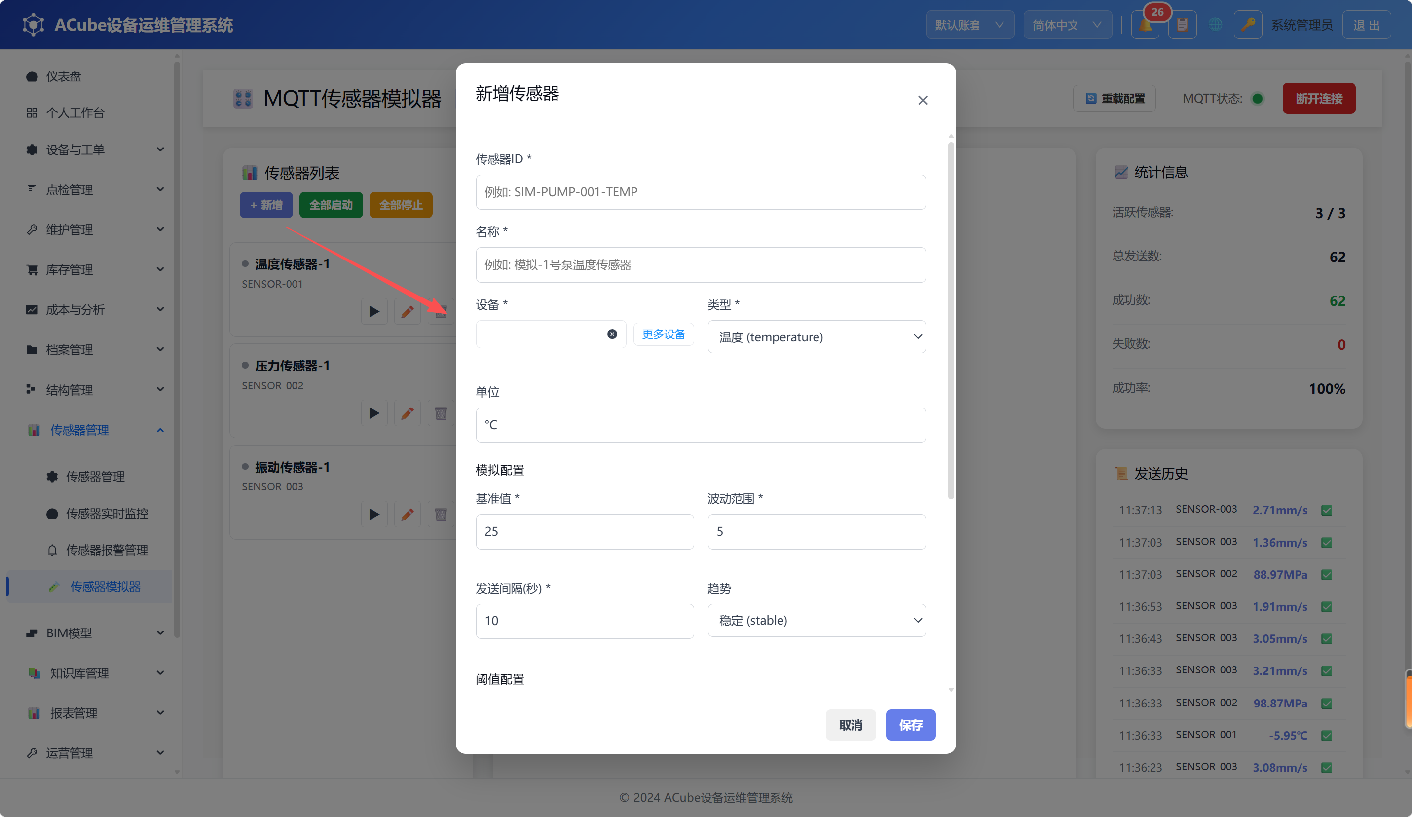The height and width of the screenshot is (817, 1412).
Task: Click the globe icon in the header
Action: [1215, 25]
